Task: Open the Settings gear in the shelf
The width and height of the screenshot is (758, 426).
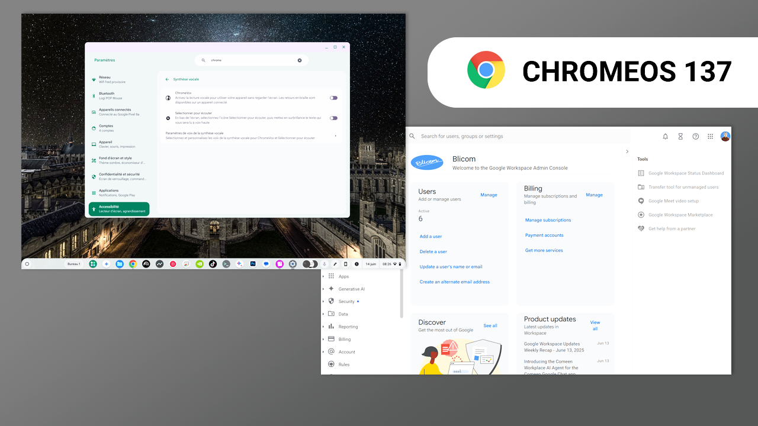Action: [x=293, y=264]
